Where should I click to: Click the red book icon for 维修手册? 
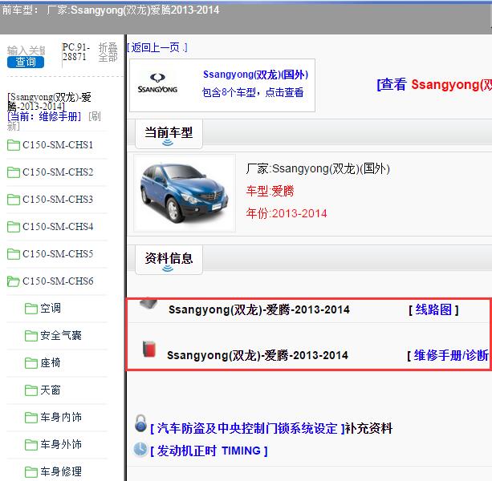[149, 349]
